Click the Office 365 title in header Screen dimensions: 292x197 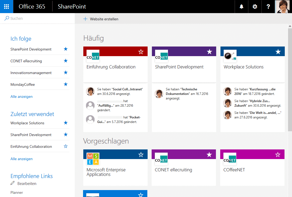[32, 6]
